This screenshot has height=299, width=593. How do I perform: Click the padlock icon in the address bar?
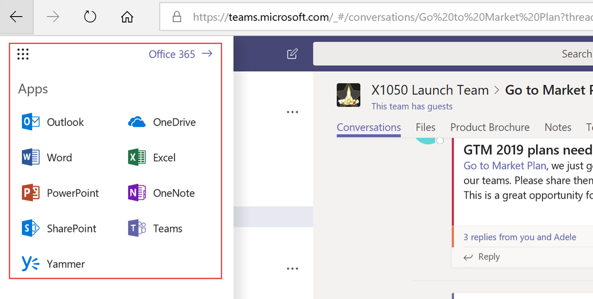click(177, 17)
